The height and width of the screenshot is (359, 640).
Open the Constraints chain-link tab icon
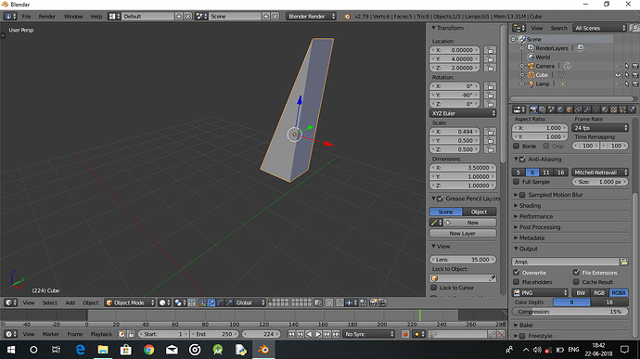[x=579, y=109]
